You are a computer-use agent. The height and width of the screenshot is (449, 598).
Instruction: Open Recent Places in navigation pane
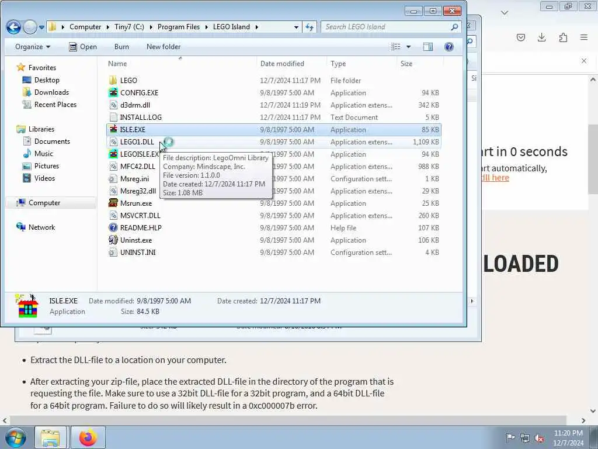point(55,104)
